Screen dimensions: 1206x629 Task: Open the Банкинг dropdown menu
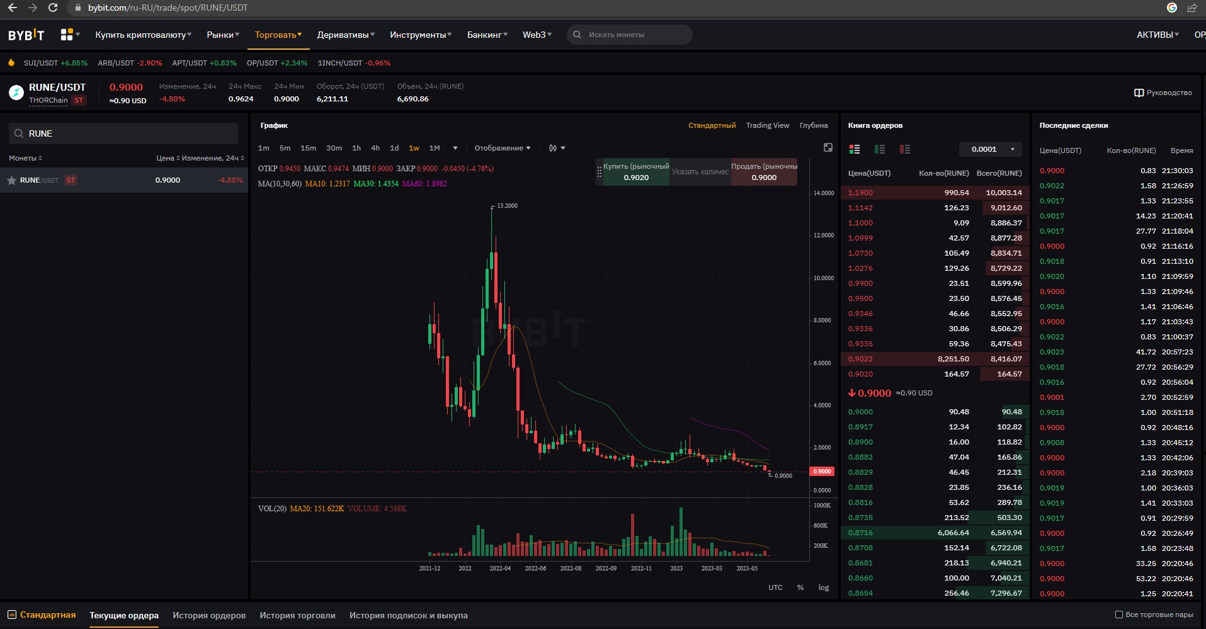coord(487,35)
